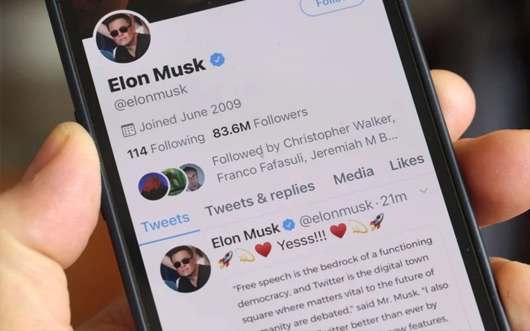This screenshot has width=530, height=331.
Task: Expand the tweet options chevron
Action: 423,191
